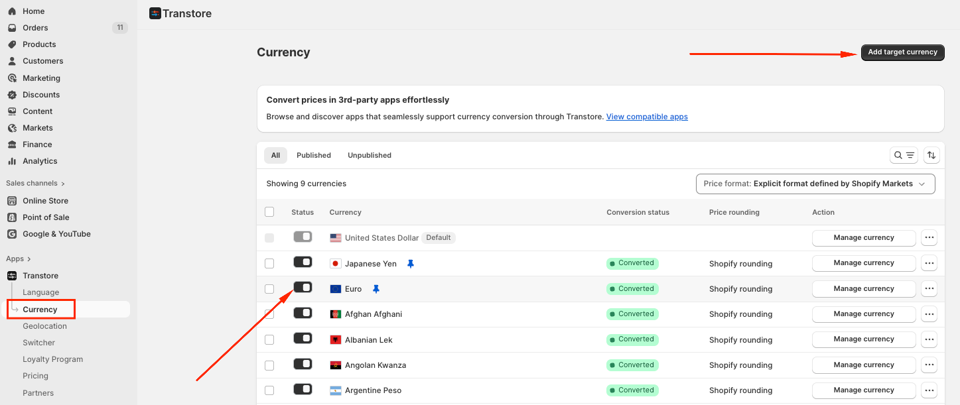Screen dimensions: 960x405
Task: Check the Euro row checkbox
Action: click(269, 289)
